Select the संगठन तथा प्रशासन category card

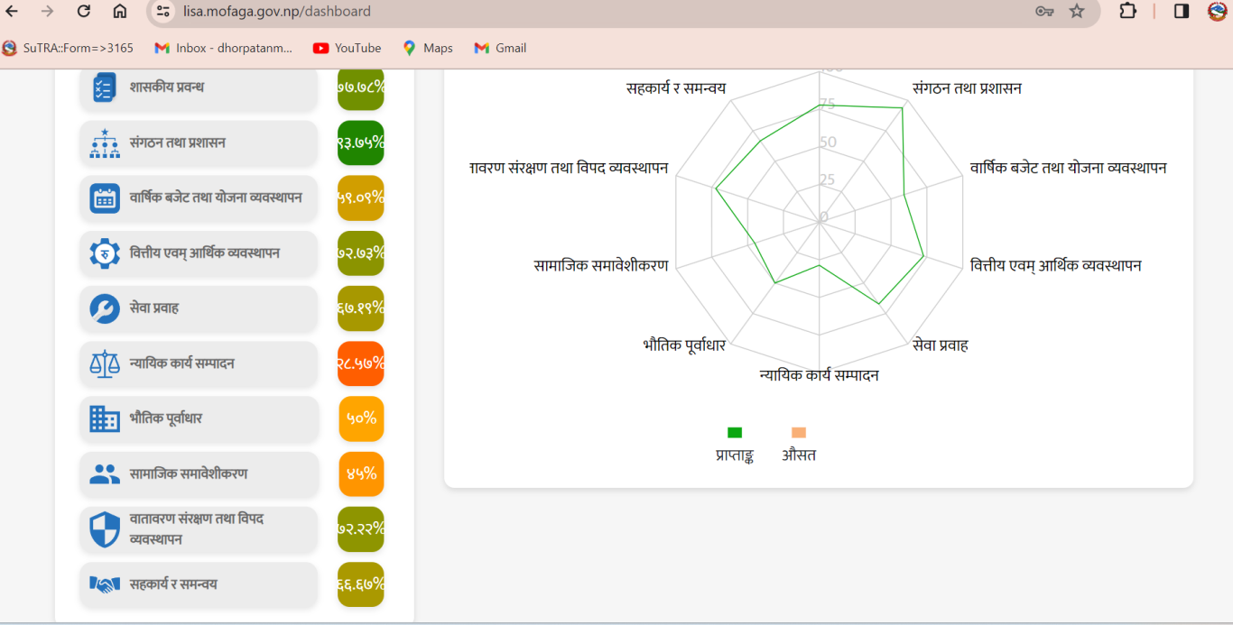[199, 143]
